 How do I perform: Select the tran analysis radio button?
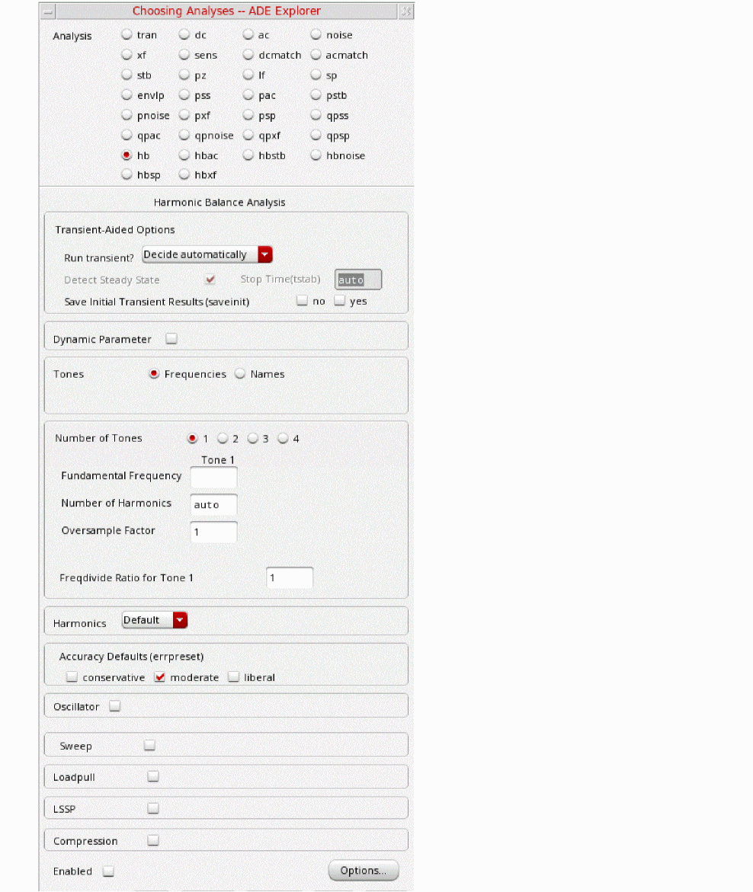[127, 35]
